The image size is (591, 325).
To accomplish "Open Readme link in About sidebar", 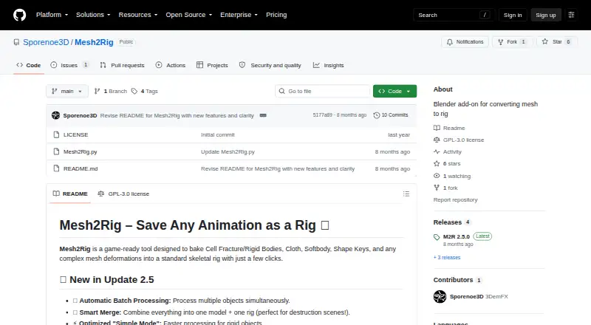I will [449, 129].
